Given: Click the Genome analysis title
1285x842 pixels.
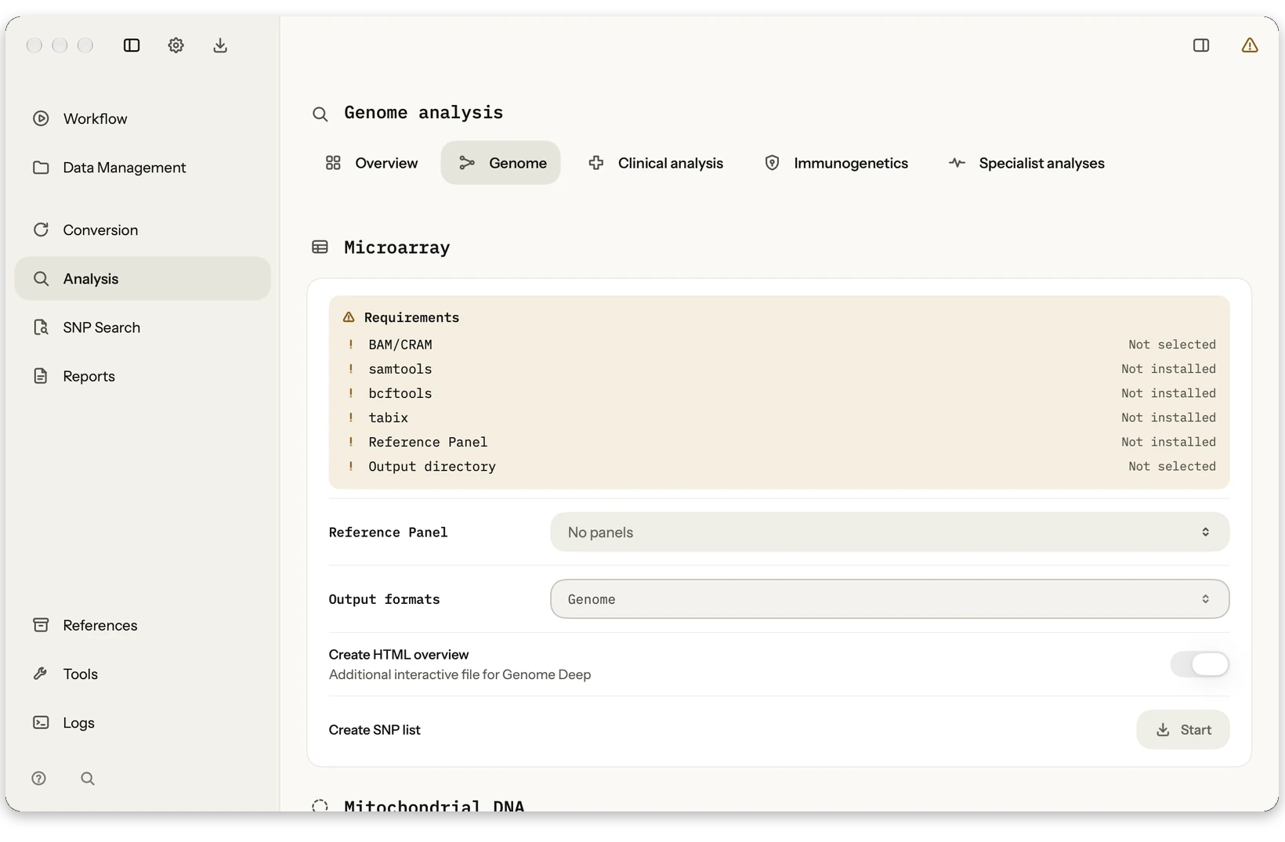Looking at the screenshot, I should click(423, 113).
